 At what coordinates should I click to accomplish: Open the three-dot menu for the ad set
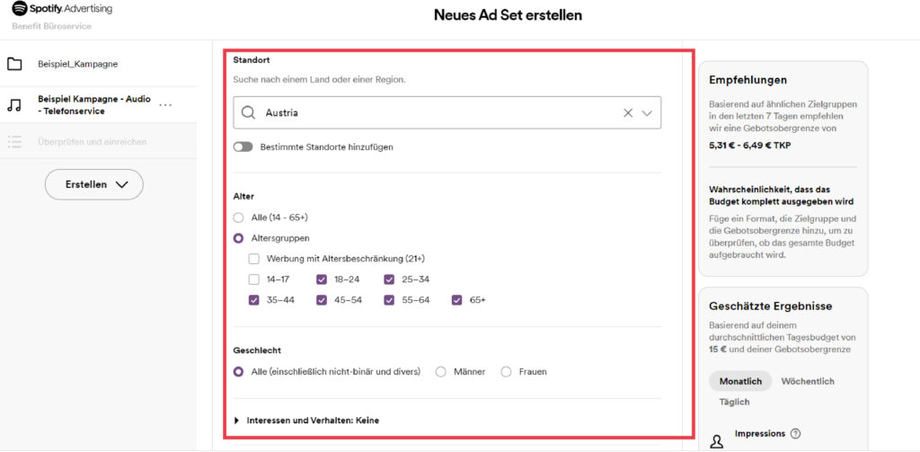click(165, 105)
